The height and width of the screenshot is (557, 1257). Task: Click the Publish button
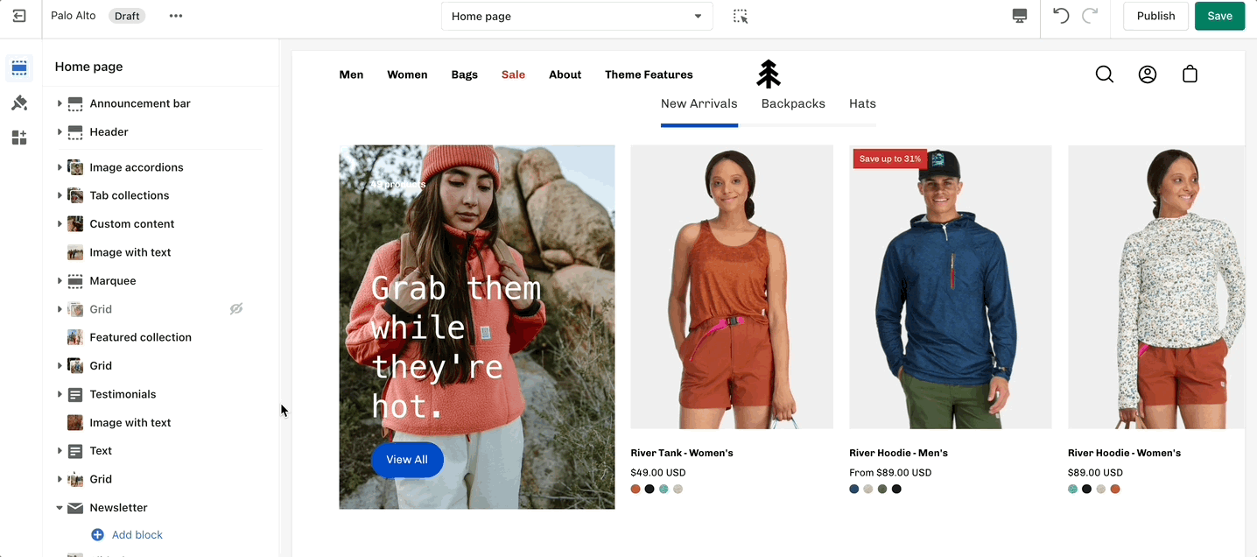1155,16
